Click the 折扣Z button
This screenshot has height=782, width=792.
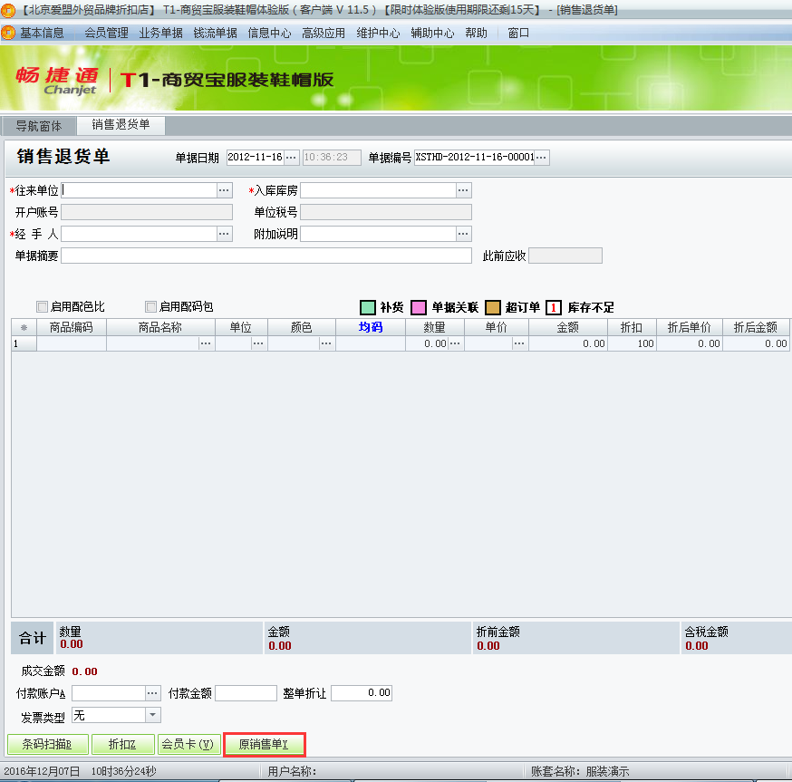[122, 744]
